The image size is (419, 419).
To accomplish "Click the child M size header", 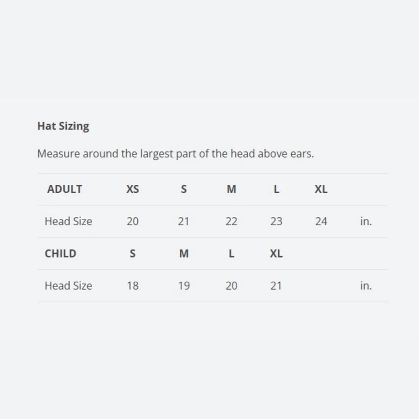I will [184, 253].
